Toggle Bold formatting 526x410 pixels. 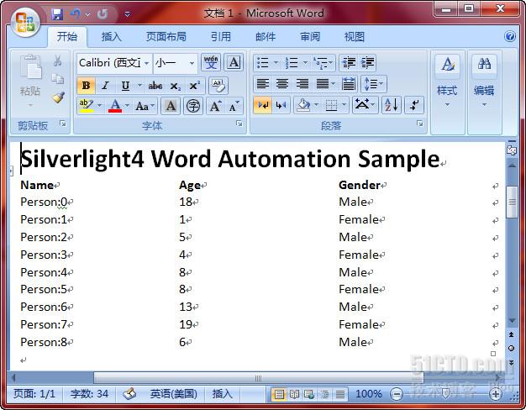tap(86, 86)
